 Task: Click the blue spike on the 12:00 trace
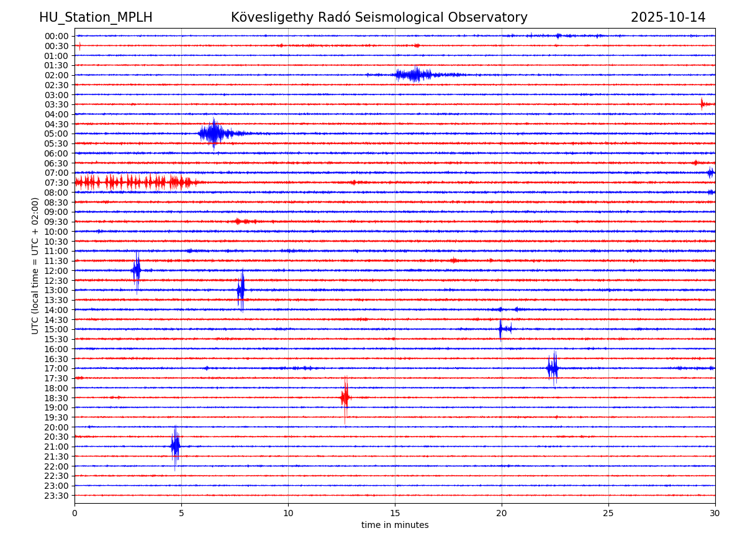pos(137,270)
